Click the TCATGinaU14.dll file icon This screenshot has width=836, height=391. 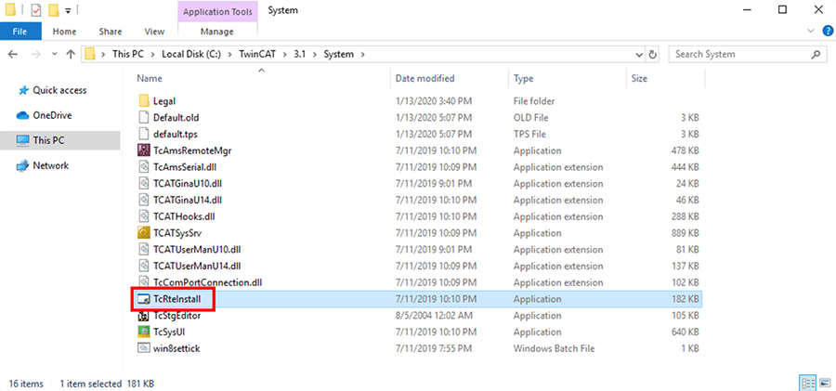(x=143, y=200)
